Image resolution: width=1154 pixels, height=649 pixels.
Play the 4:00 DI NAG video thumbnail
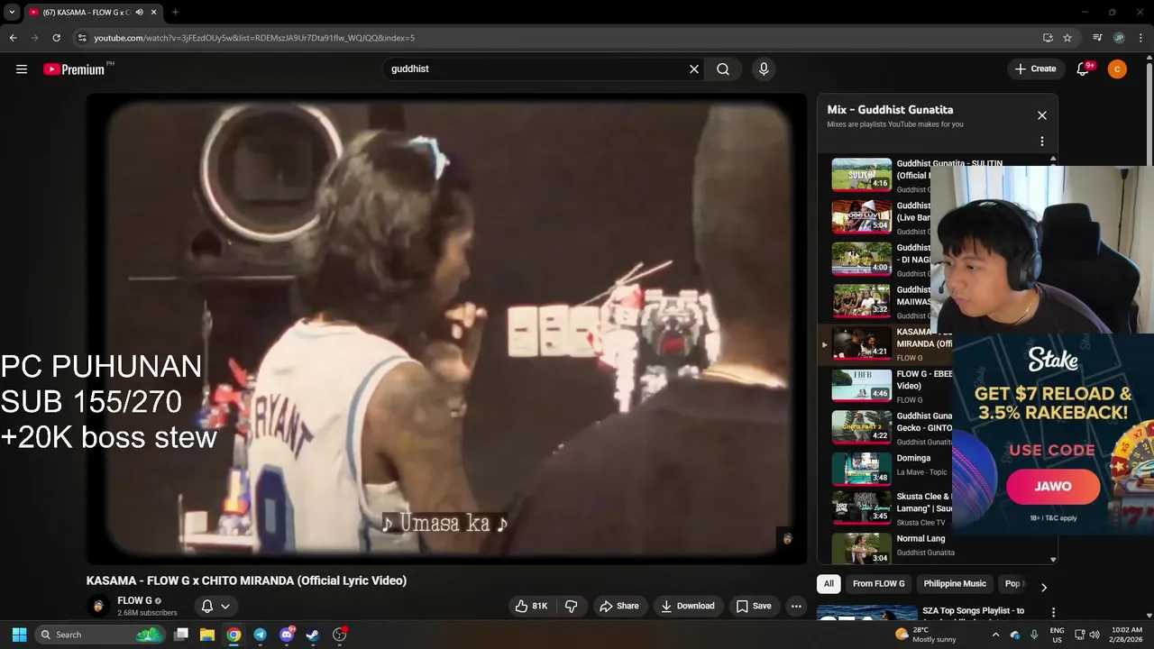[862, 260]
